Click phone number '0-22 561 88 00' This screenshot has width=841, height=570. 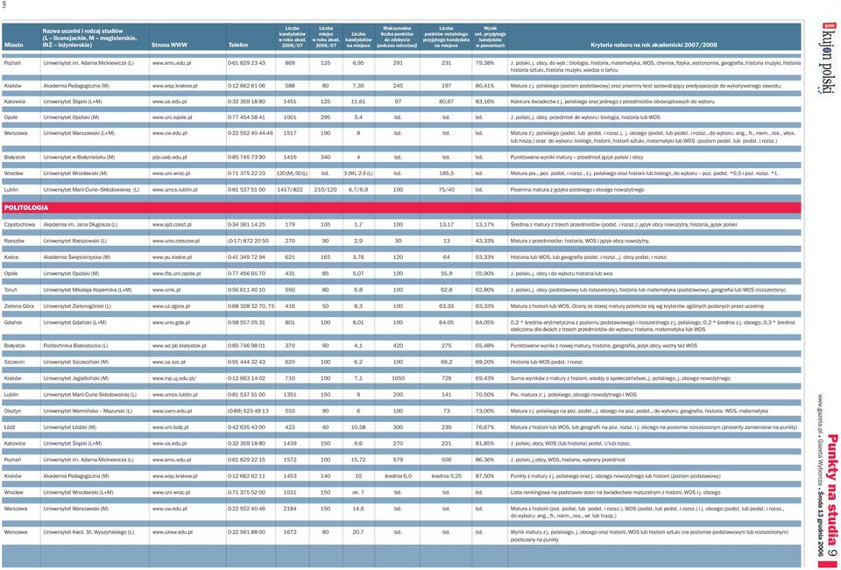247,532
